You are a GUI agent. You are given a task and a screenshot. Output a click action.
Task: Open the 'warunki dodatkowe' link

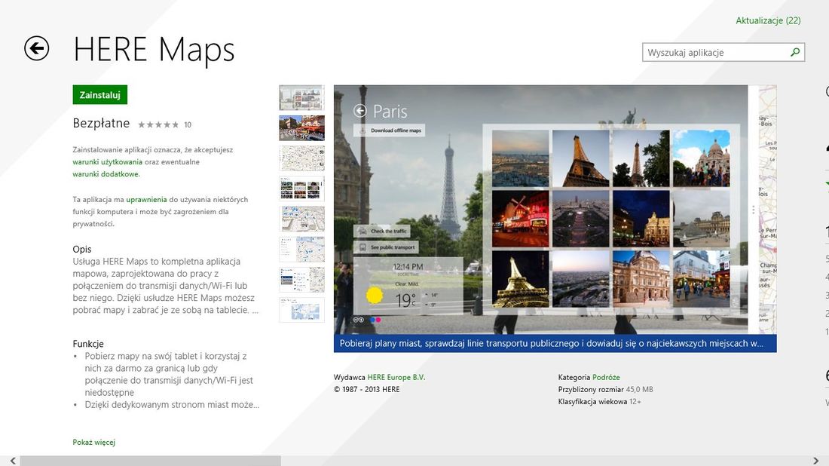tap(106, 174)
